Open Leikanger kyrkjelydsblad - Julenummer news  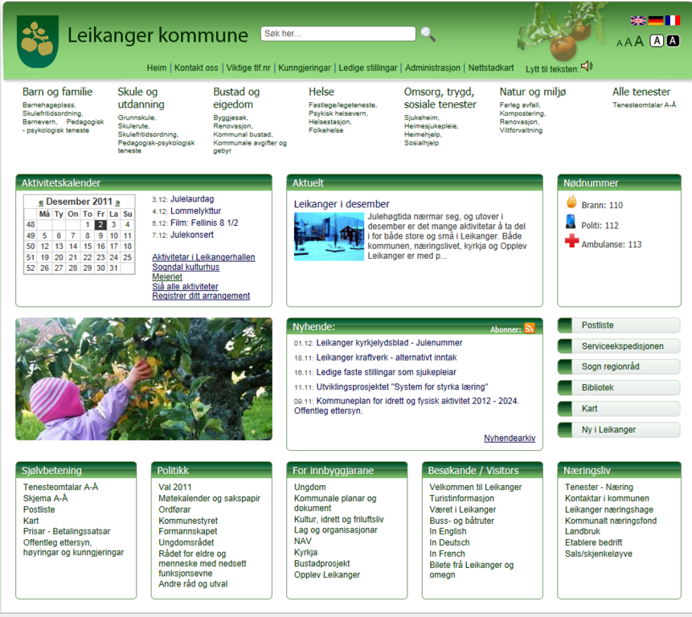tap(389, 343)
